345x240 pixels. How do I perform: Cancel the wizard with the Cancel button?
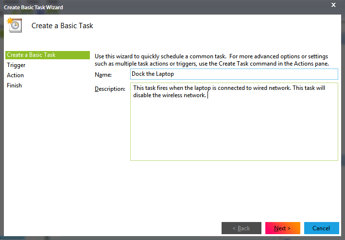(321, 228)
